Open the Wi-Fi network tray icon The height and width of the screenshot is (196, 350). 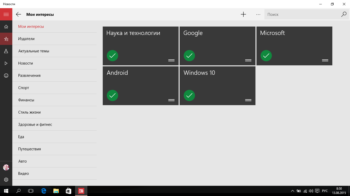point(305,191)
